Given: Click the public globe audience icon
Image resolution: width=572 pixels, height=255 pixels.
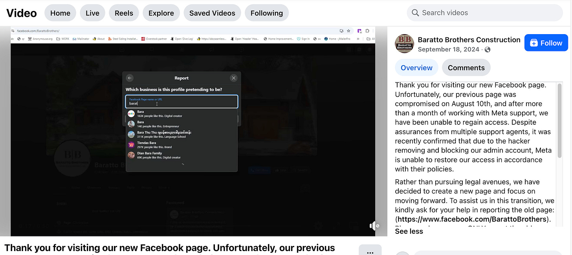Looking at the screenshot, I should pyautogui.click(x=488, y=49).
